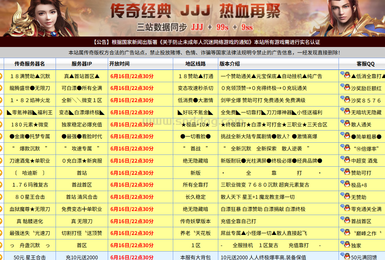
Task: Open server 180元素★微变
Action: click(x=30, y=124)
